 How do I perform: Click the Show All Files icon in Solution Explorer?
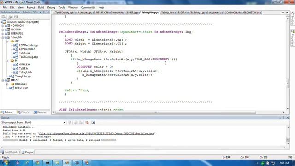[10, 17]
